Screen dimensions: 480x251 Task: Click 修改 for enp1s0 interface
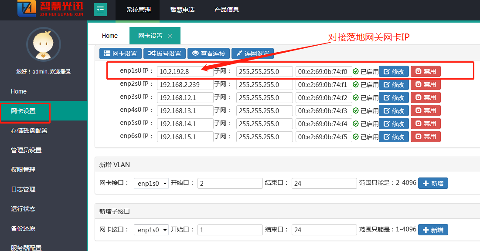[393, 72]
